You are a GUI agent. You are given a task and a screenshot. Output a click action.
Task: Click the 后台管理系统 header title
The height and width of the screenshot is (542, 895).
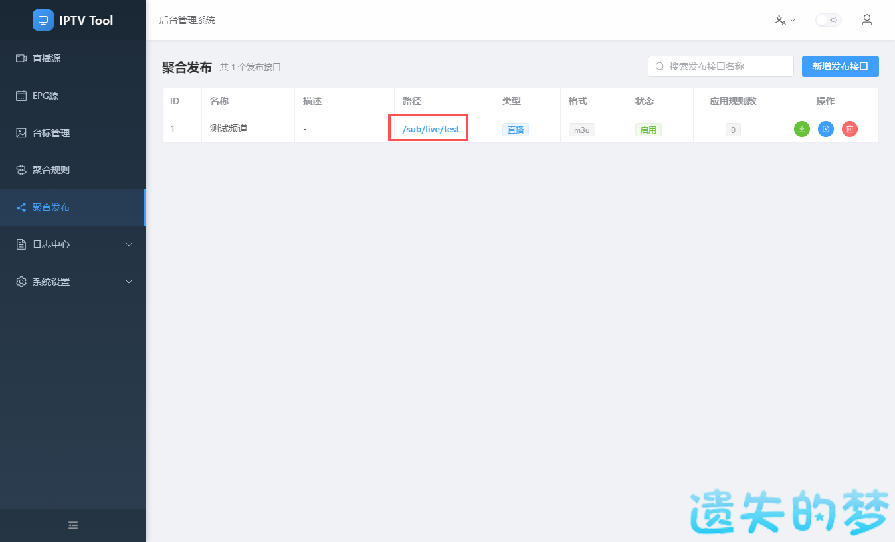point(187,20)
